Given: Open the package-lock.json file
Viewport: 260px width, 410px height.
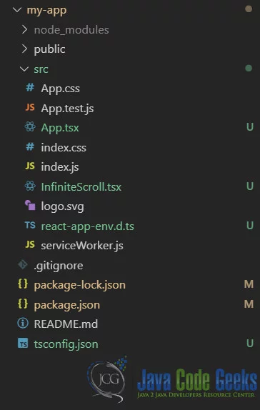Looking at the screenshot, I should [x=80, y=285].
